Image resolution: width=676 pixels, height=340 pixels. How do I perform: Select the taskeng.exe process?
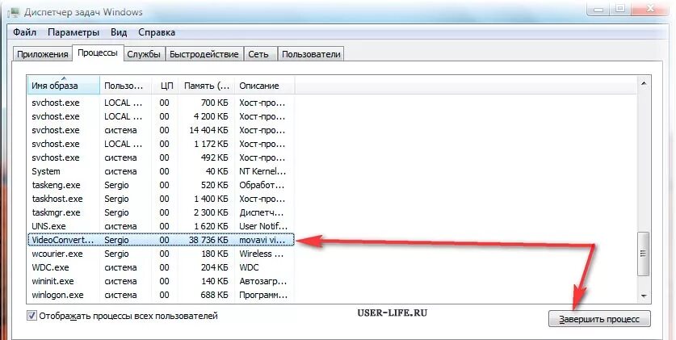pyautogui.click(x=161, y=185)
